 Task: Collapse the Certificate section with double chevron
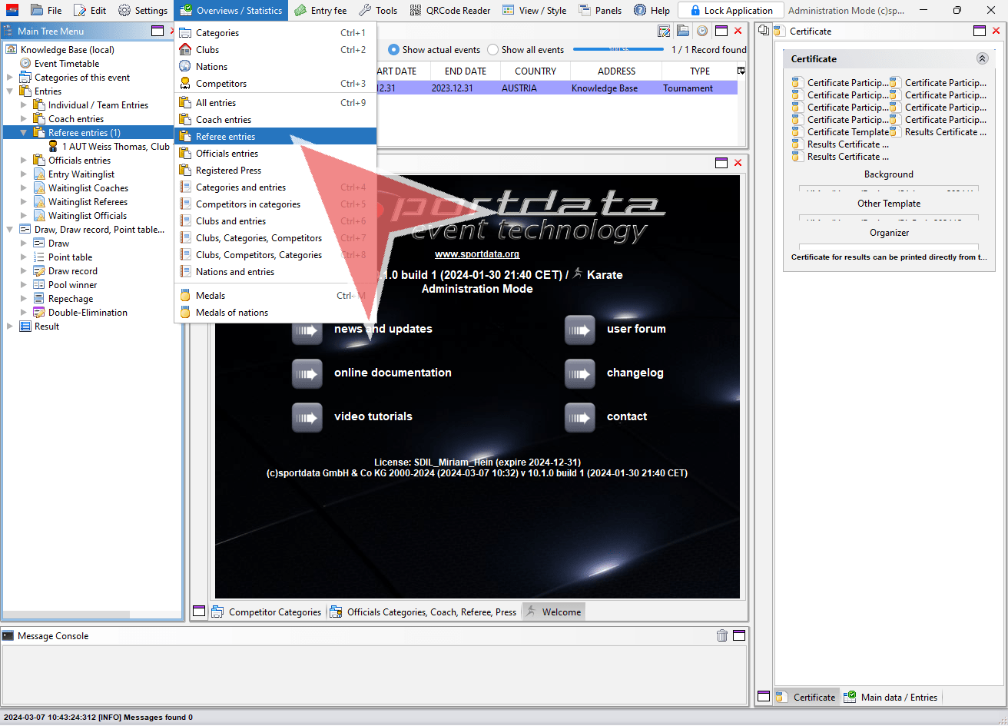pos(982,58)
